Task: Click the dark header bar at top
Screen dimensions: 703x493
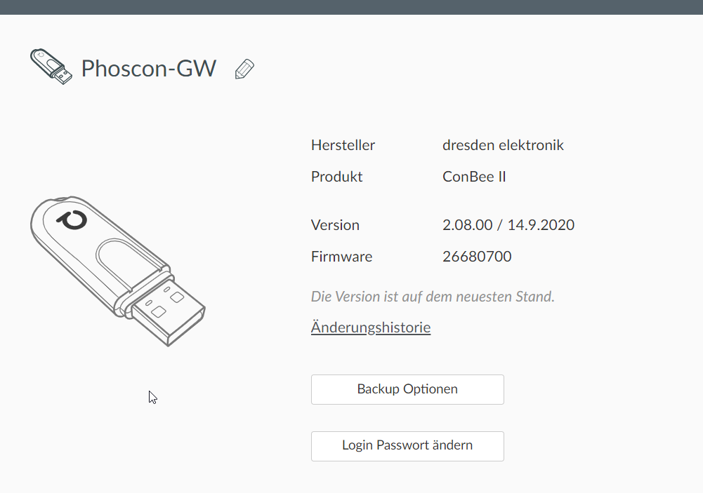Action: click(x=351, y=7)
